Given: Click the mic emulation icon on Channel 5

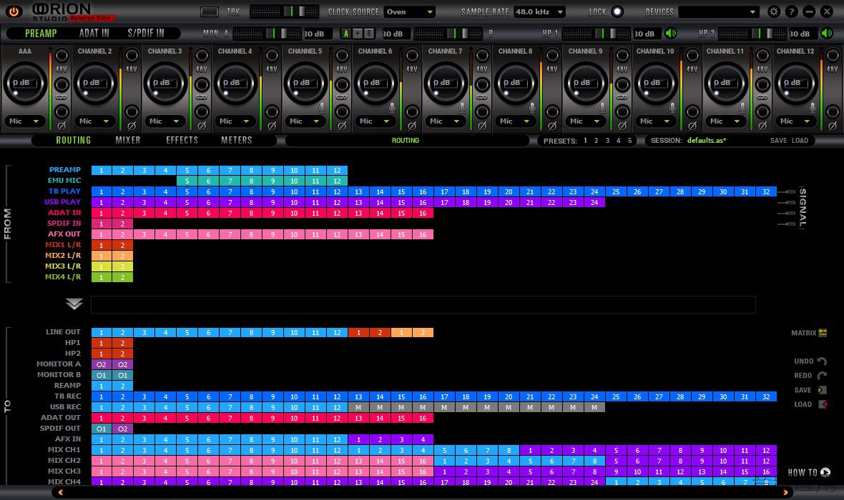Looking at the screenshot, I should tap(322, 108).
